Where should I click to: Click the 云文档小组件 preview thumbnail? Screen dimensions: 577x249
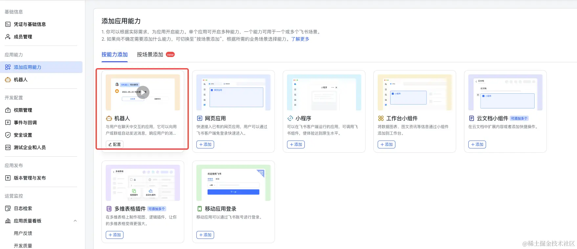pyautogui.click(x=505, y=92)
